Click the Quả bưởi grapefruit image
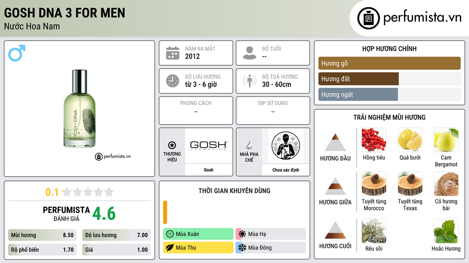 pos(410,140)
